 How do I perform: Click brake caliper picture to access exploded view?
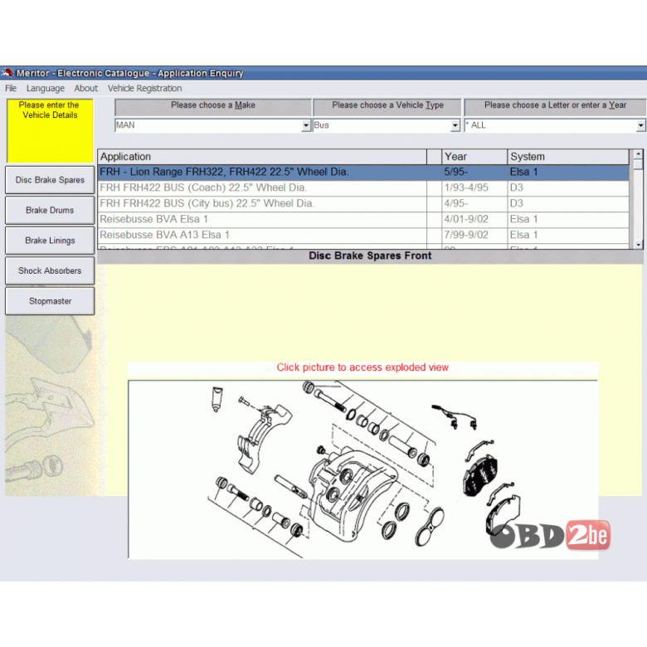(x=362, y=469)
